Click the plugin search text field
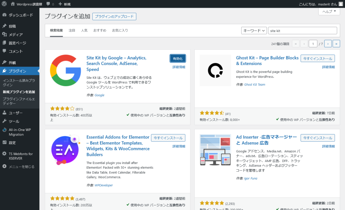 click(303, 31)
